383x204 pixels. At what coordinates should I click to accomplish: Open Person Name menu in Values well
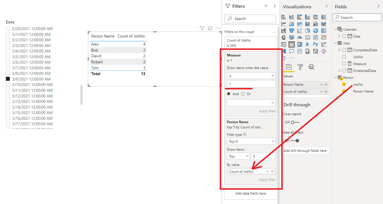(321, 85)
